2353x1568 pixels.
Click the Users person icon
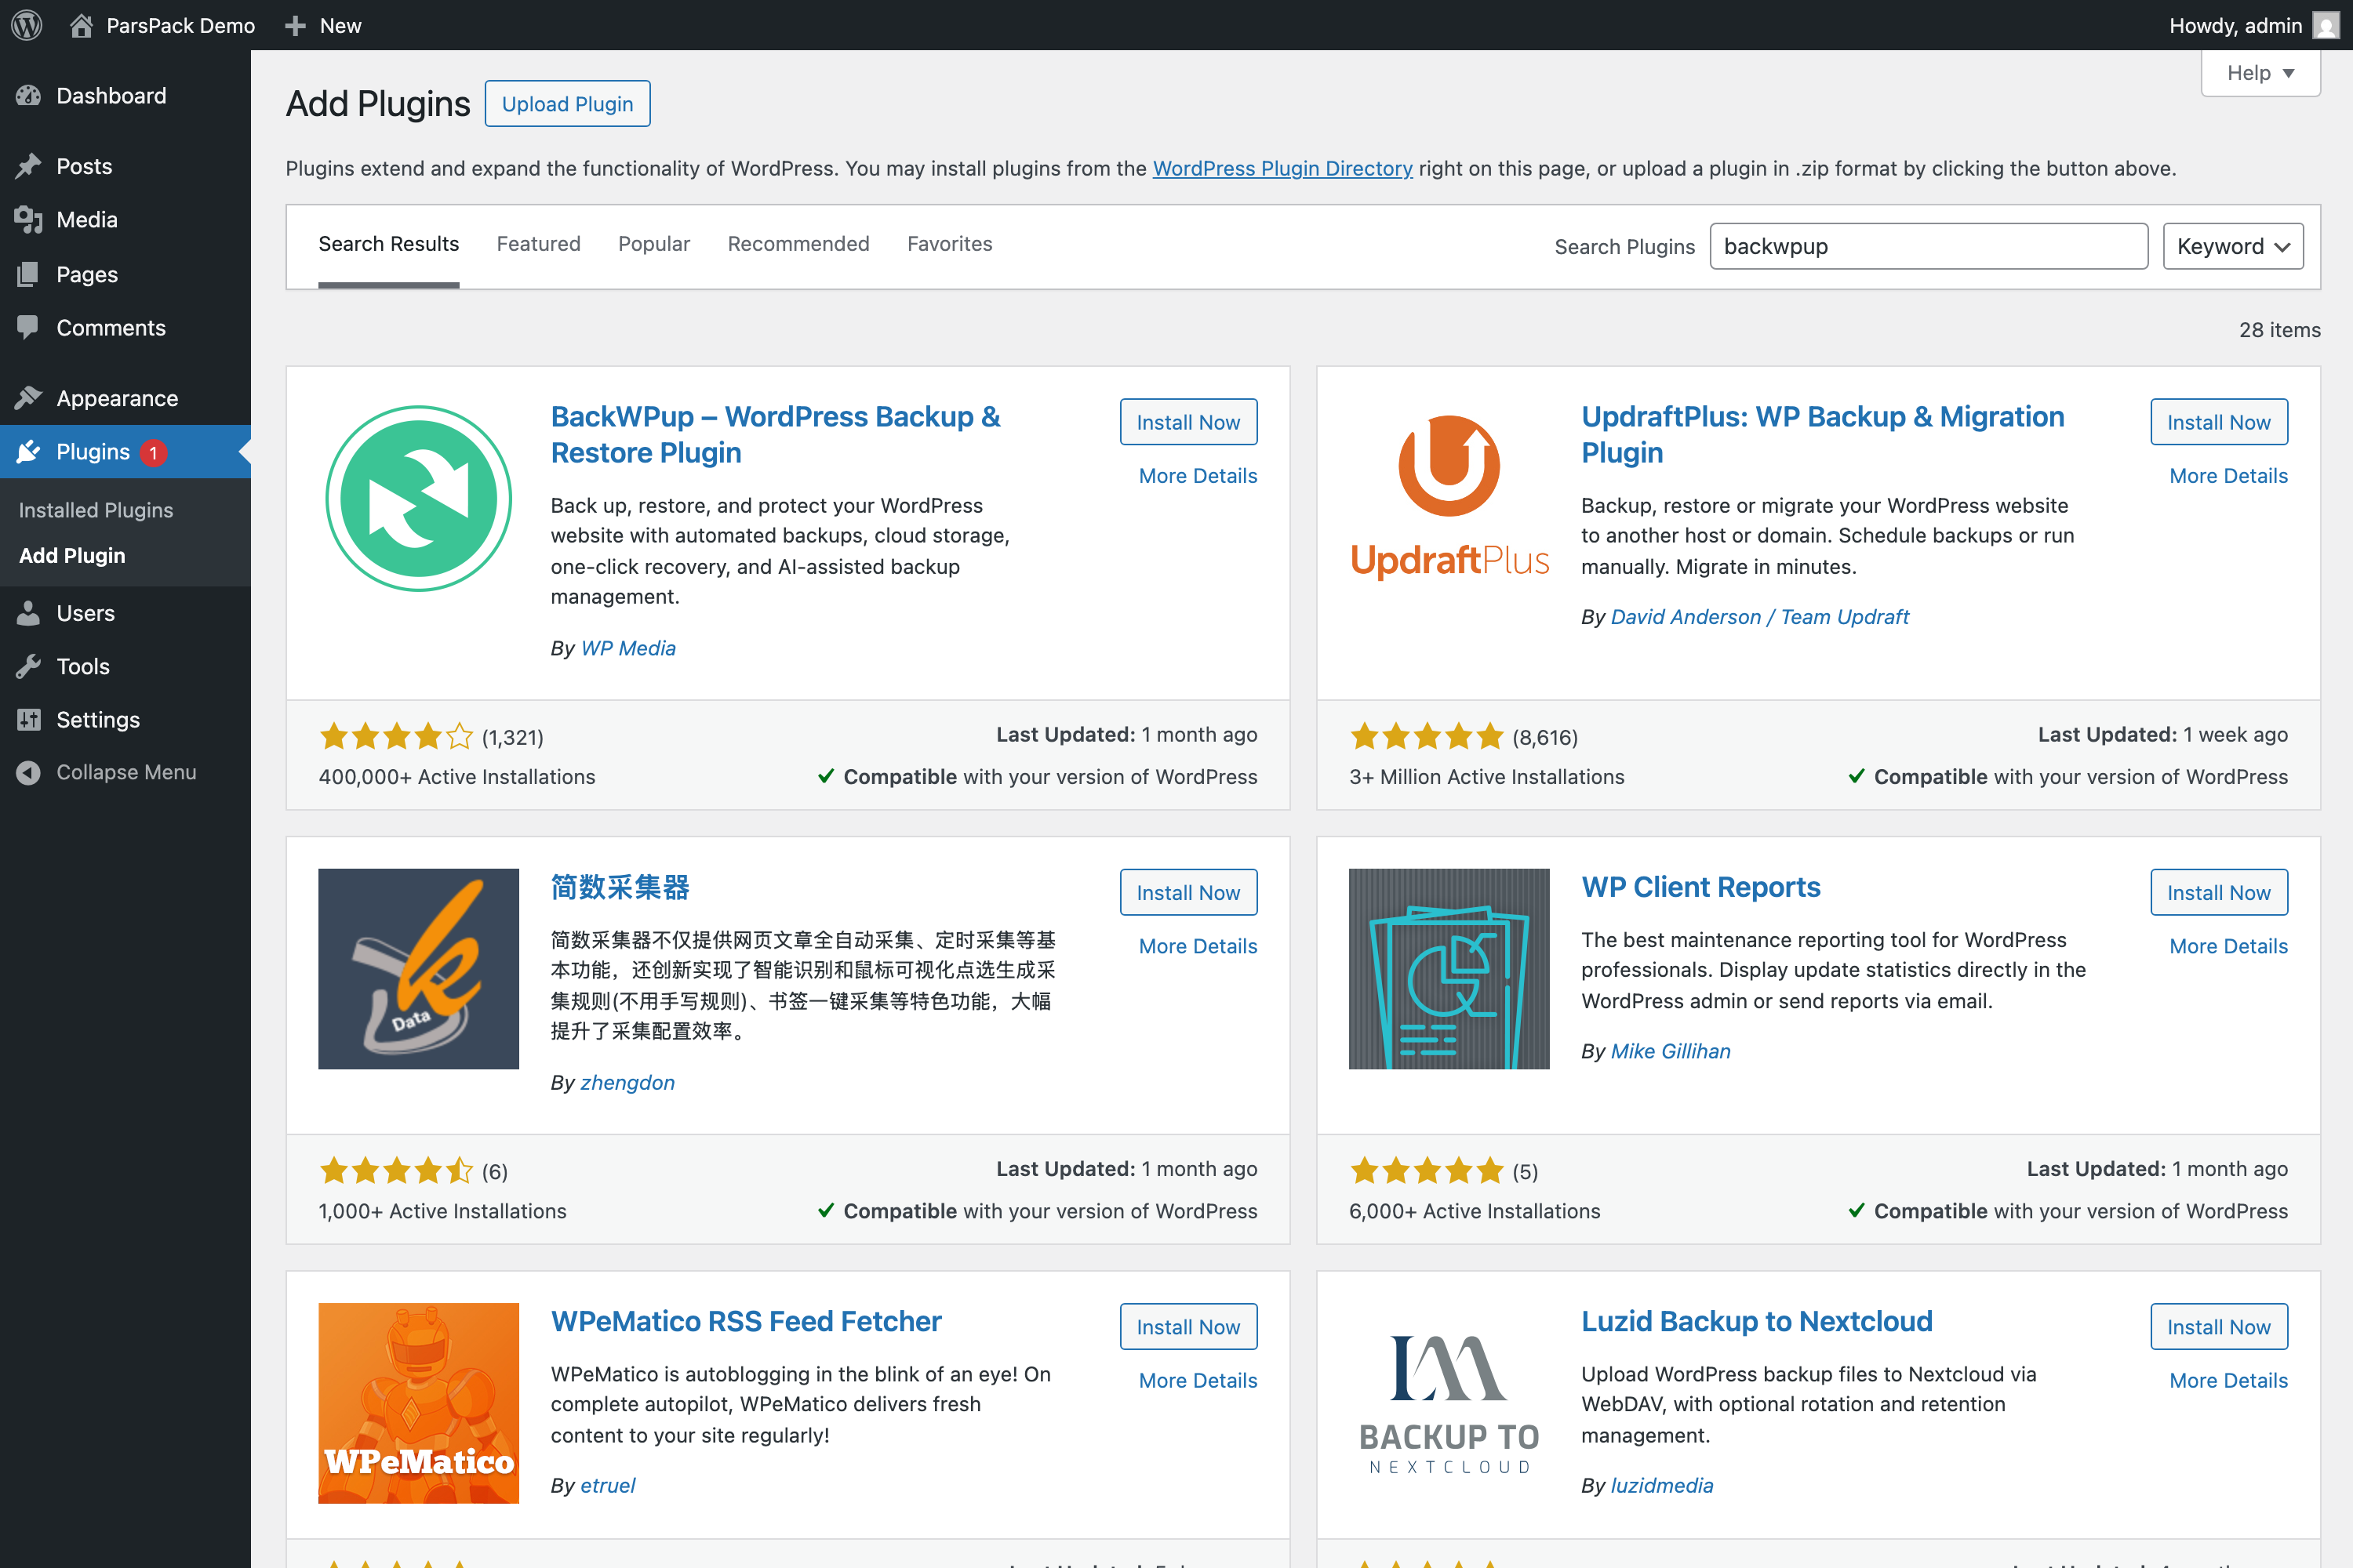29,613
